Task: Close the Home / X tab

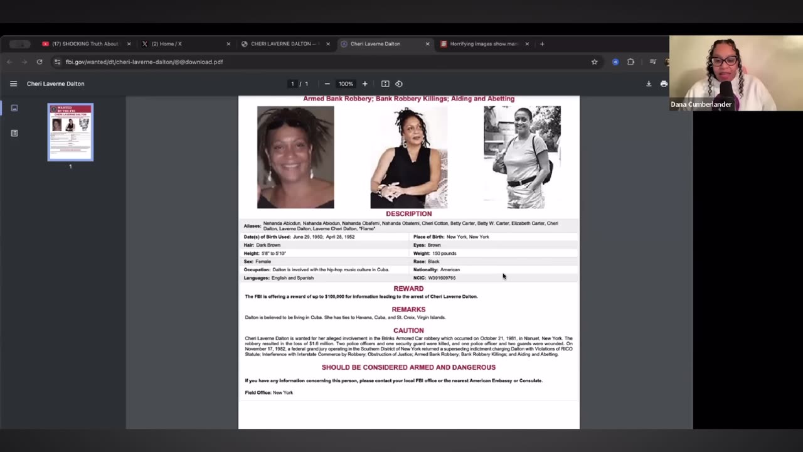Action: click(228, 44)
